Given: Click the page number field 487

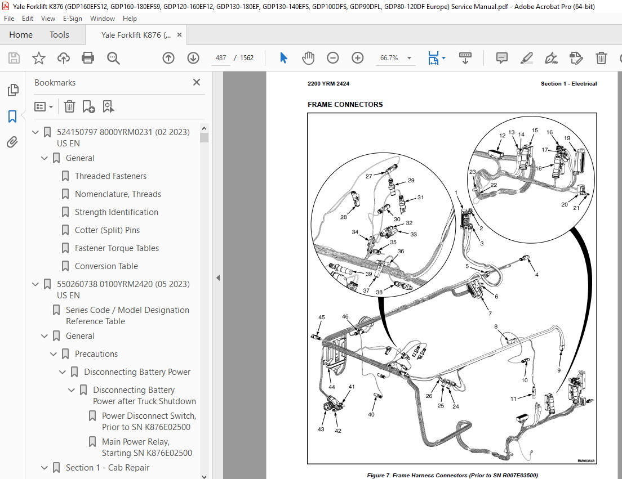Looking at the screenshot, I should [x=220, y=58].
